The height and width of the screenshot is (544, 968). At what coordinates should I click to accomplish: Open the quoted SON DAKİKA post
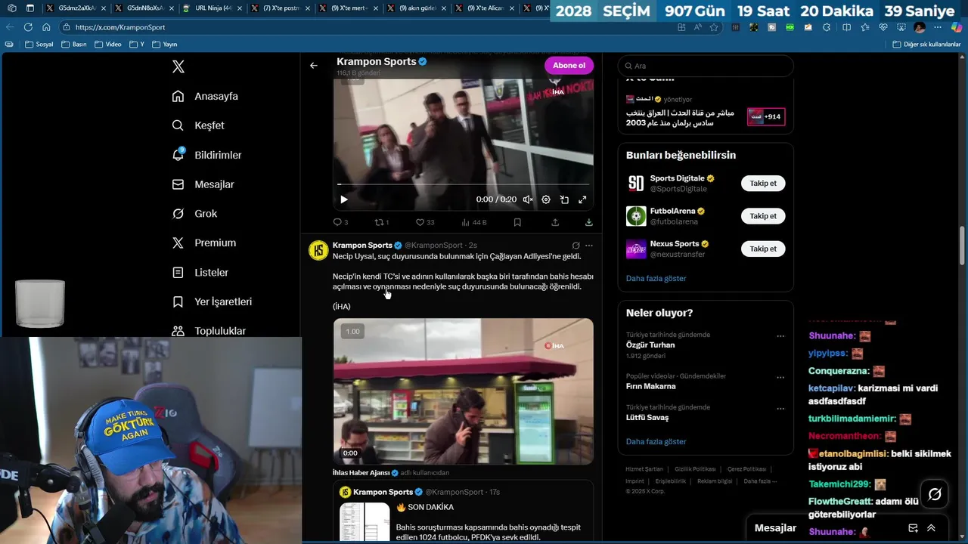(464, 512)
